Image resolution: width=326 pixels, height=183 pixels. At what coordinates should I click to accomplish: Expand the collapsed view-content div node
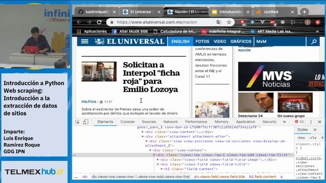coord(143,132)
